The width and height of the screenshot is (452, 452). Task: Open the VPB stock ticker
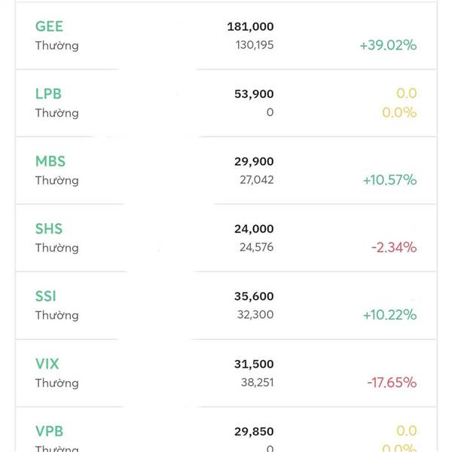49,432
